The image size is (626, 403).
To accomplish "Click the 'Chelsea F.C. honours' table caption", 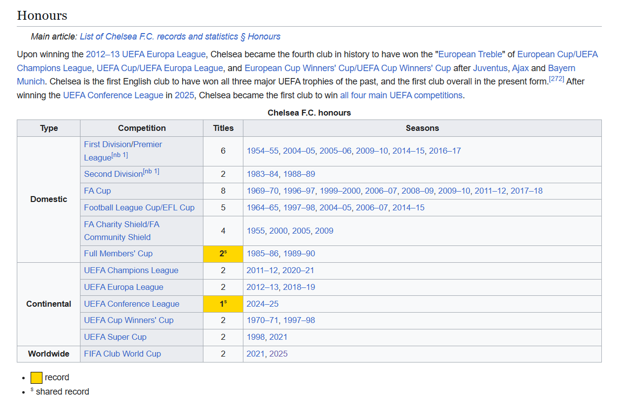I will [309, 113].
